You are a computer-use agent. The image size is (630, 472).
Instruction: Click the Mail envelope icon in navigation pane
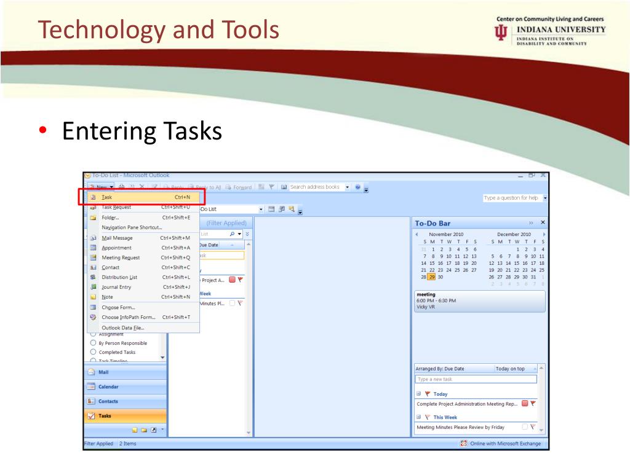91,372
